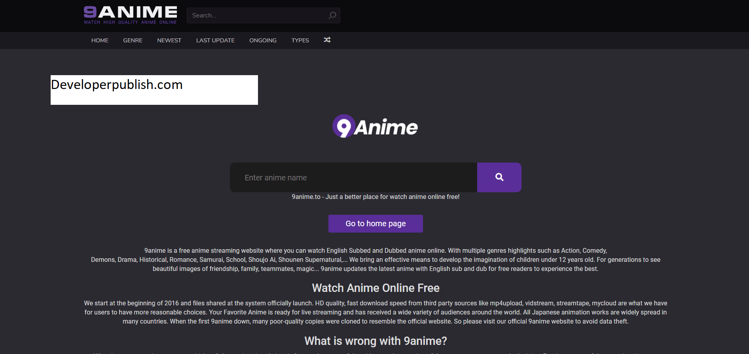Go to the LAST UPDATE section
Viewport: 749px width, 354px height.
coord(215,40)
